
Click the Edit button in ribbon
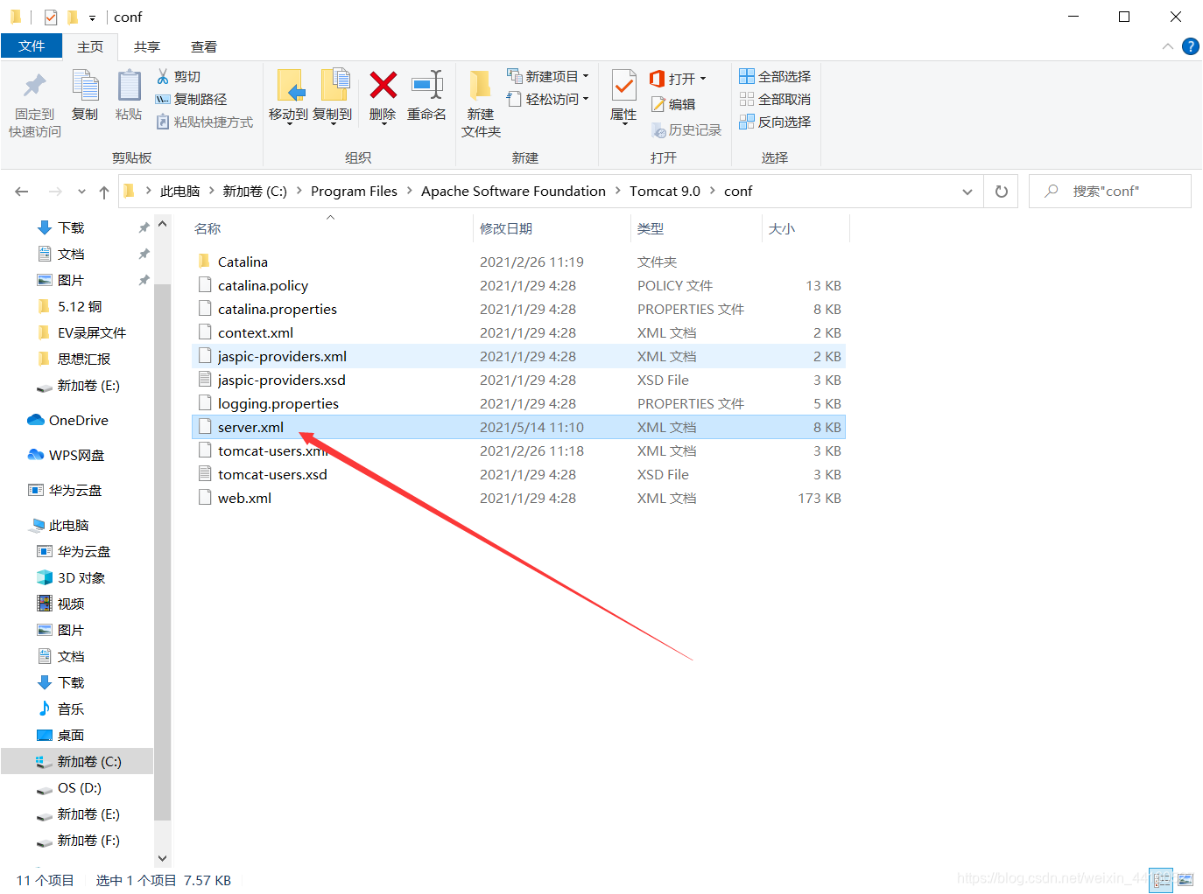(673, 104)
